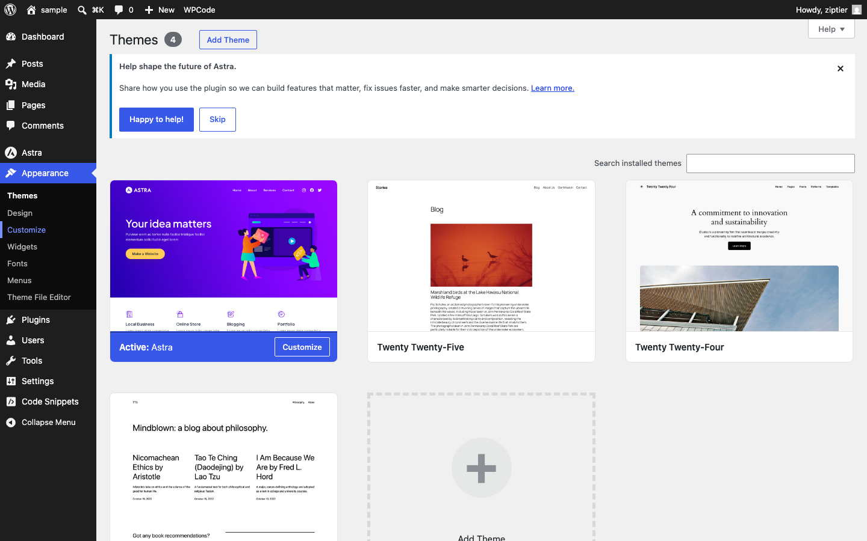Viewport: 867px width, 541px height.
Task: Open Howdy, ziptier account menu
Action: click(x=828, y=10)
